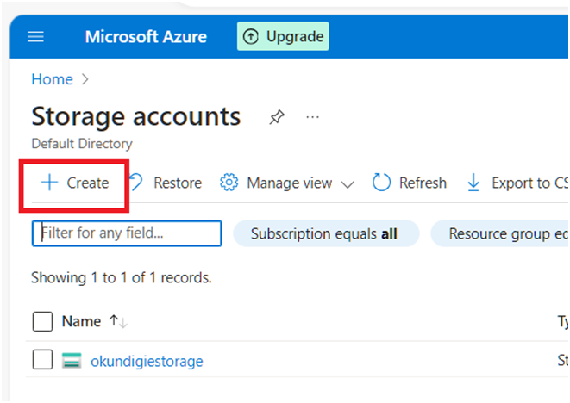Viewport: 570px width, 403px height.
Task: Edit the Resource group filter pill
Action: coord(500,233)
